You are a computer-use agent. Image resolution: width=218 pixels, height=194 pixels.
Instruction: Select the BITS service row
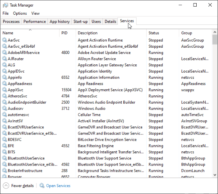[x=106, y=152]
